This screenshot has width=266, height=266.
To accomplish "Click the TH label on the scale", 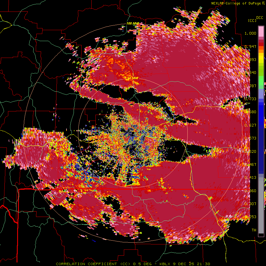I will [254, 230].
